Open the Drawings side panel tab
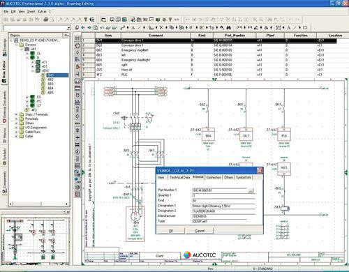Image resolution: width=349 pixels, height=272 pixels. coord(4,47)
